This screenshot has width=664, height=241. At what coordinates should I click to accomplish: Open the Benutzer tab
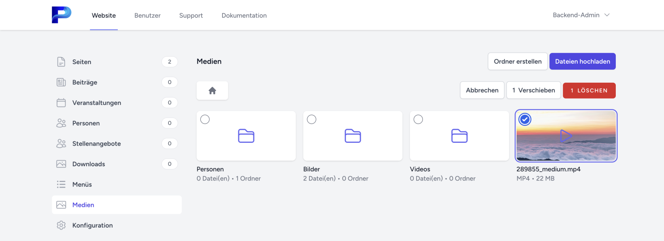coord(147,15)
